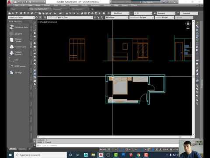Select the Pan tool icon

point(67,13)
